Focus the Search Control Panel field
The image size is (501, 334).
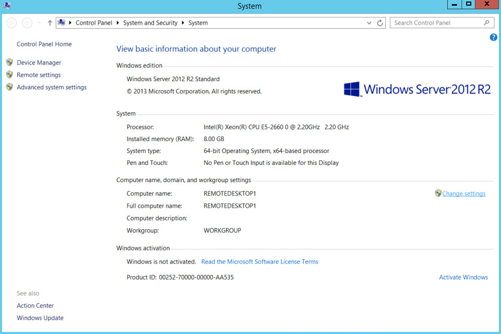pos(435,23)
